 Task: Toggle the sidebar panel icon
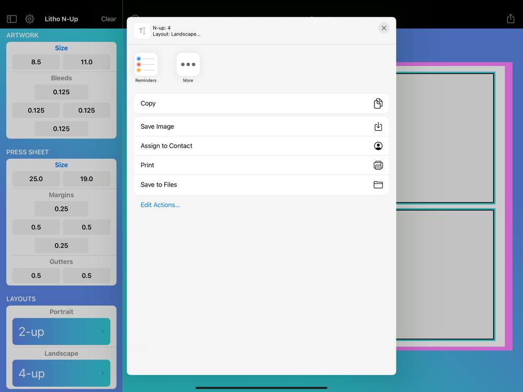point(12,19)
